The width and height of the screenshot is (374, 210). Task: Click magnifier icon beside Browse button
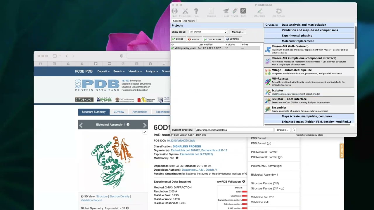tap(294, 130)
